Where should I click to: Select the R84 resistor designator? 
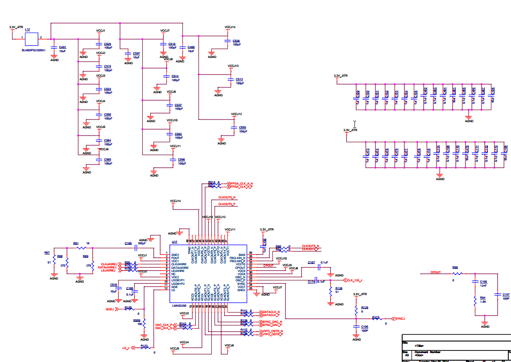(482, 298)
